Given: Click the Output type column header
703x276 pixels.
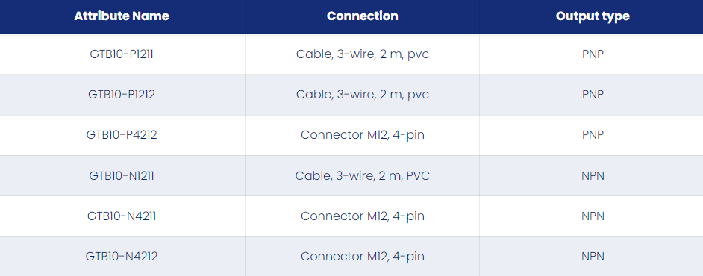Looking at the screenshot, I should (593, 16).
